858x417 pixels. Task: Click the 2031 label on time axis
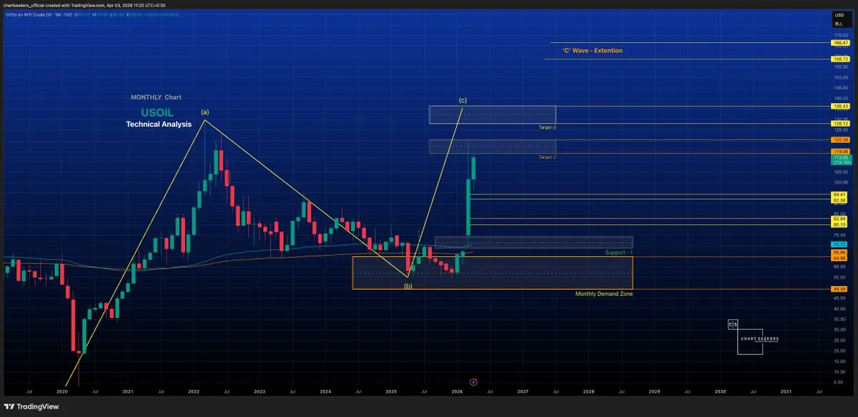click(786, 392)
